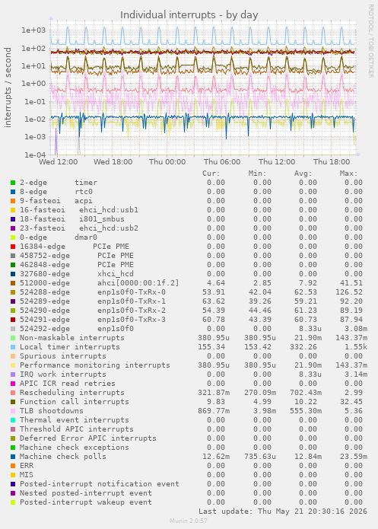Click the 1.55k max value for Local timer
The width and height of the screenshot is (378, 529).
(x=356, y=347)
